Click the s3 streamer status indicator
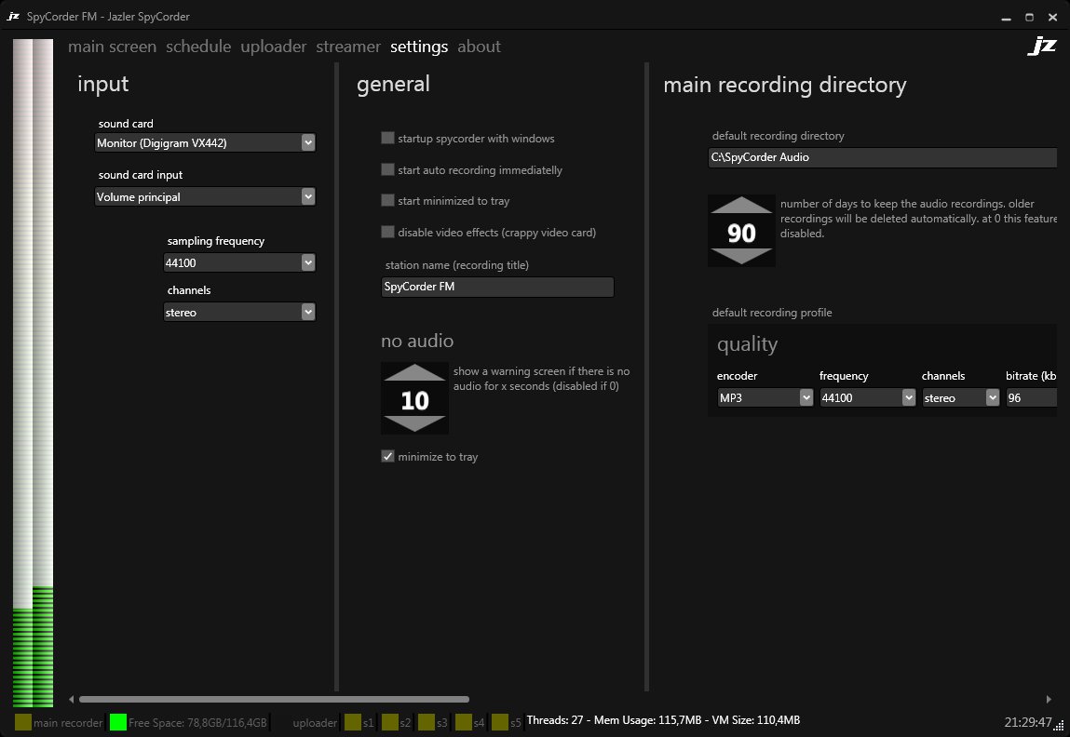The width and height of the screenshot is (1070, 737). pos(427,722)
